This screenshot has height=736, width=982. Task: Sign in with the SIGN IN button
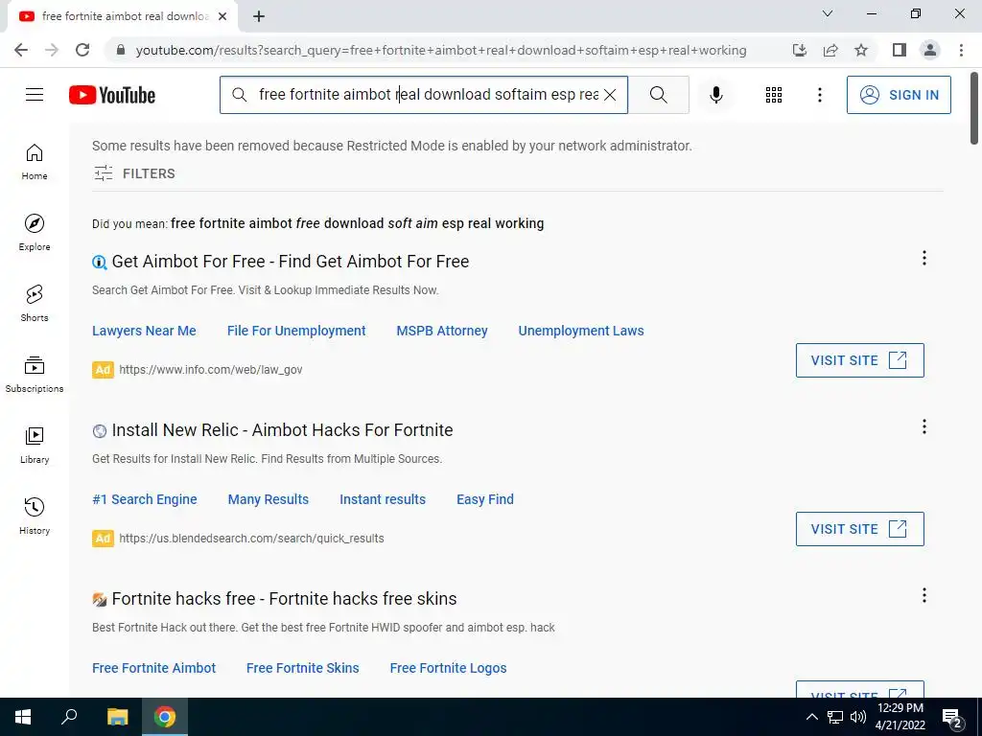click(x=898, y=95)
